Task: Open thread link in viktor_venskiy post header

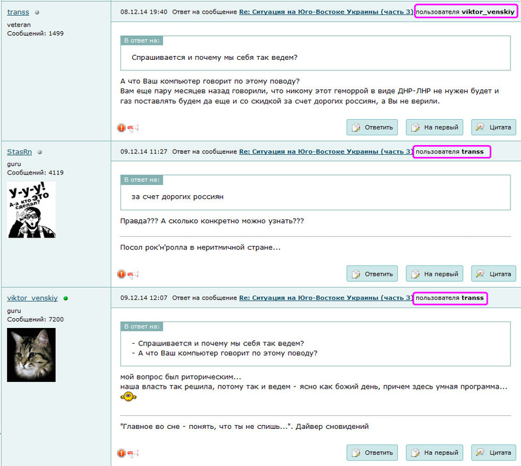Action: click(x=326, y=297)
